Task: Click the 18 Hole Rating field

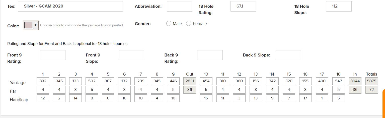Action: pyautogui.click(x=243, y=6)
